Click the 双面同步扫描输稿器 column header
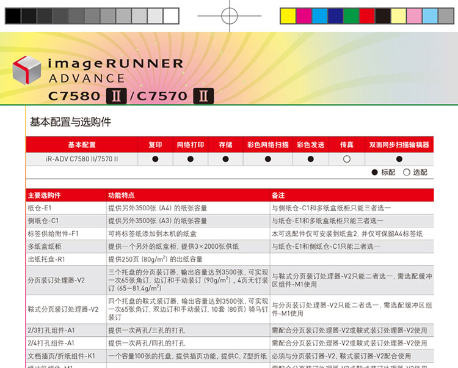 (399, 145)
